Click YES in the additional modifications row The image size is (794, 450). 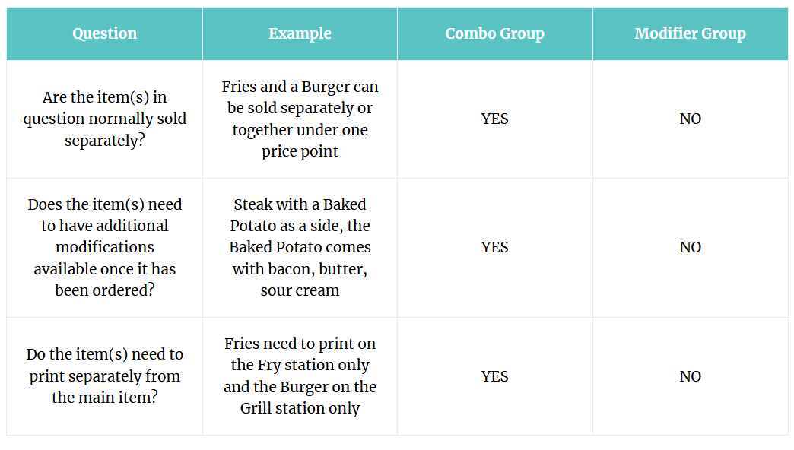coord(494,247)
